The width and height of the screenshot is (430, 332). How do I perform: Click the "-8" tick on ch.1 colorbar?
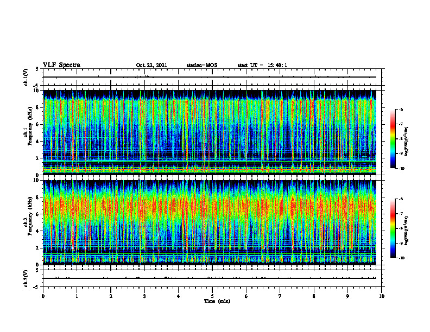pyautogui.click(x=401, y=139)
